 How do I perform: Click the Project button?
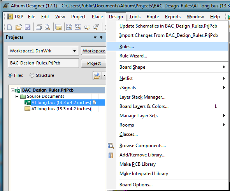(x=93, y=63)
